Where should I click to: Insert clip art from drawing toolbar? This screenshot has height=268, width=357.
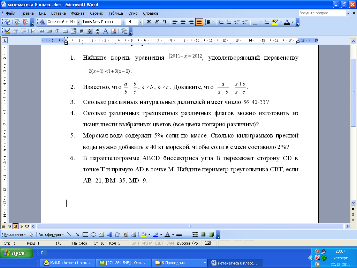[x=126, y=234]
